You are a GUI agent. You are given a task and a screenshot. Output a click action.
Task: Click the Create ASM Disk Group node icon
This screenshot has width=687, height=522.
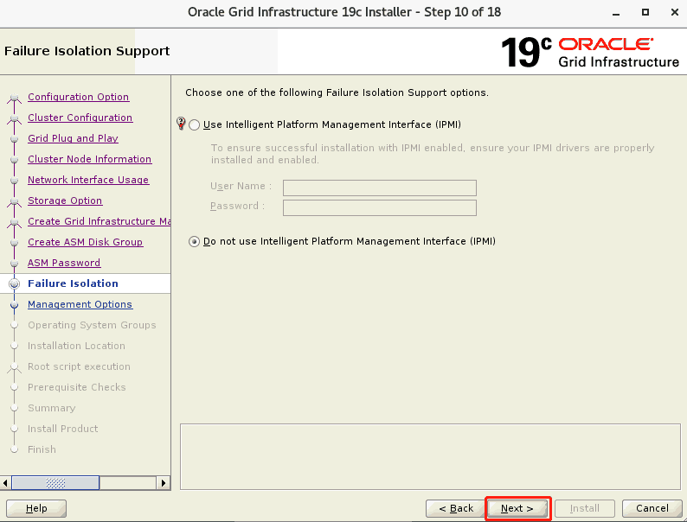[x=15, y=242]
